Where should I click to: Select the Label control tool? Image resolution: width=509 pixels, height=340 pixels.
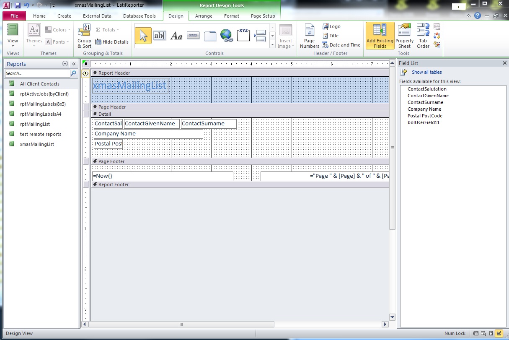(176, 36)
